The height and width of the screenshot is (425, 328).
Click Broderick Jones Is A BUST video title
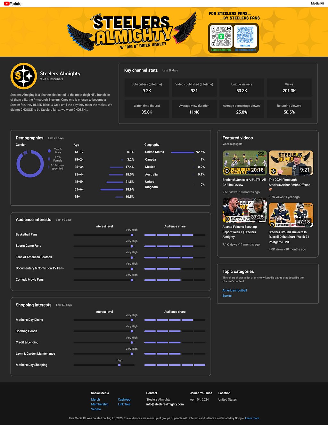tap(244, 182)
